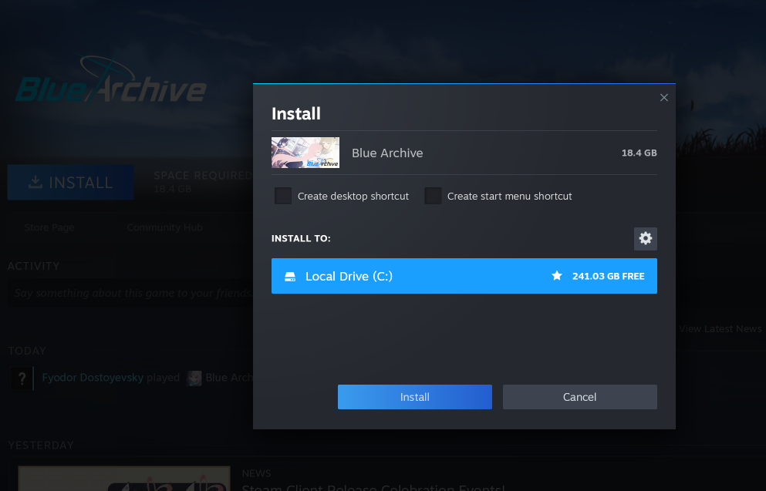
Task: Enable Create start menu shortcut checkbox
Action: point(433,196)
